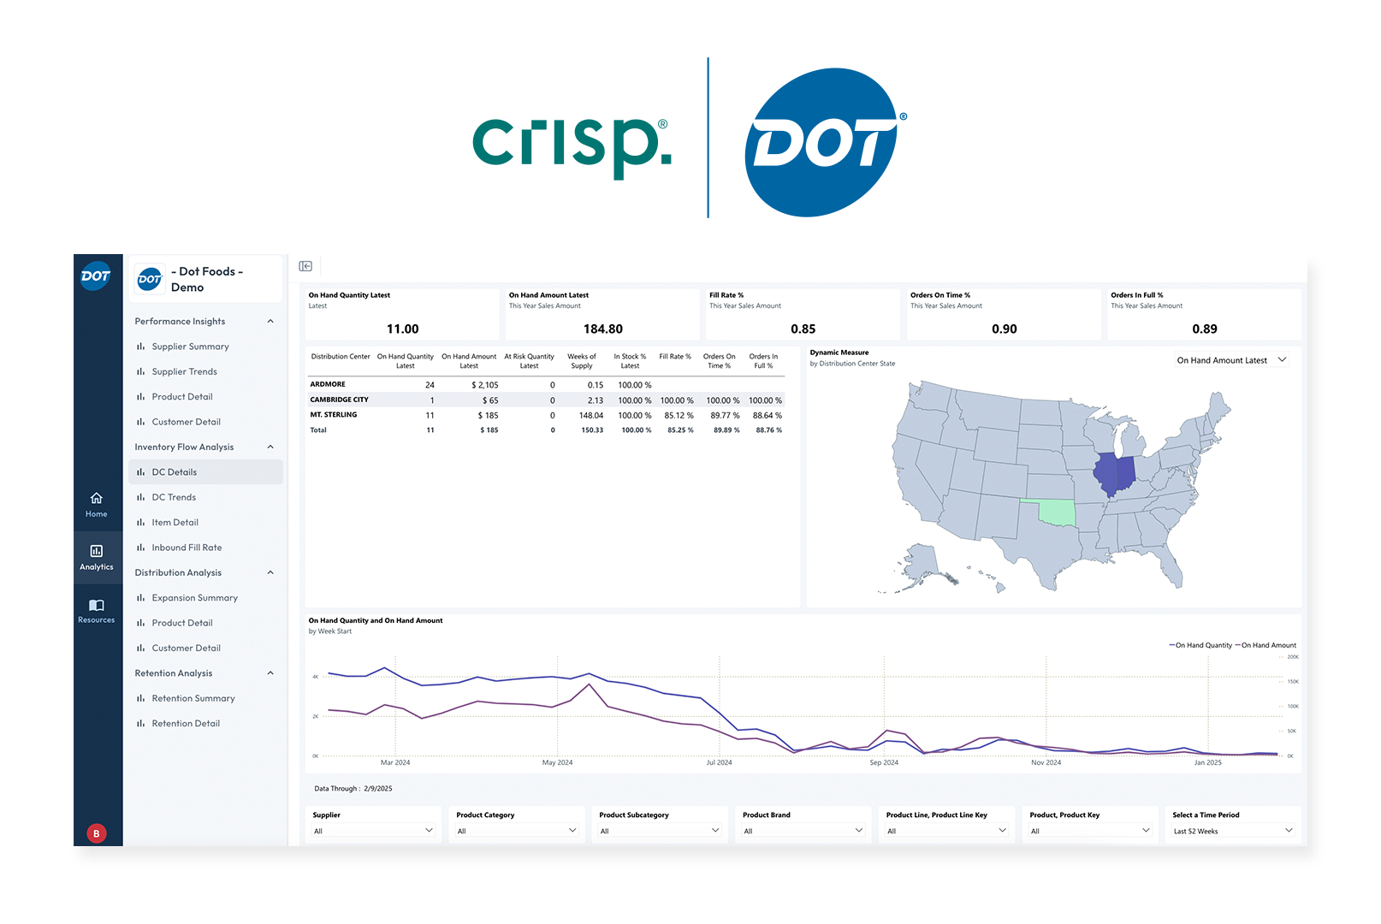Select the Analytics icon in the sidebar
1381x924 pixels.
tap(96, 558)
